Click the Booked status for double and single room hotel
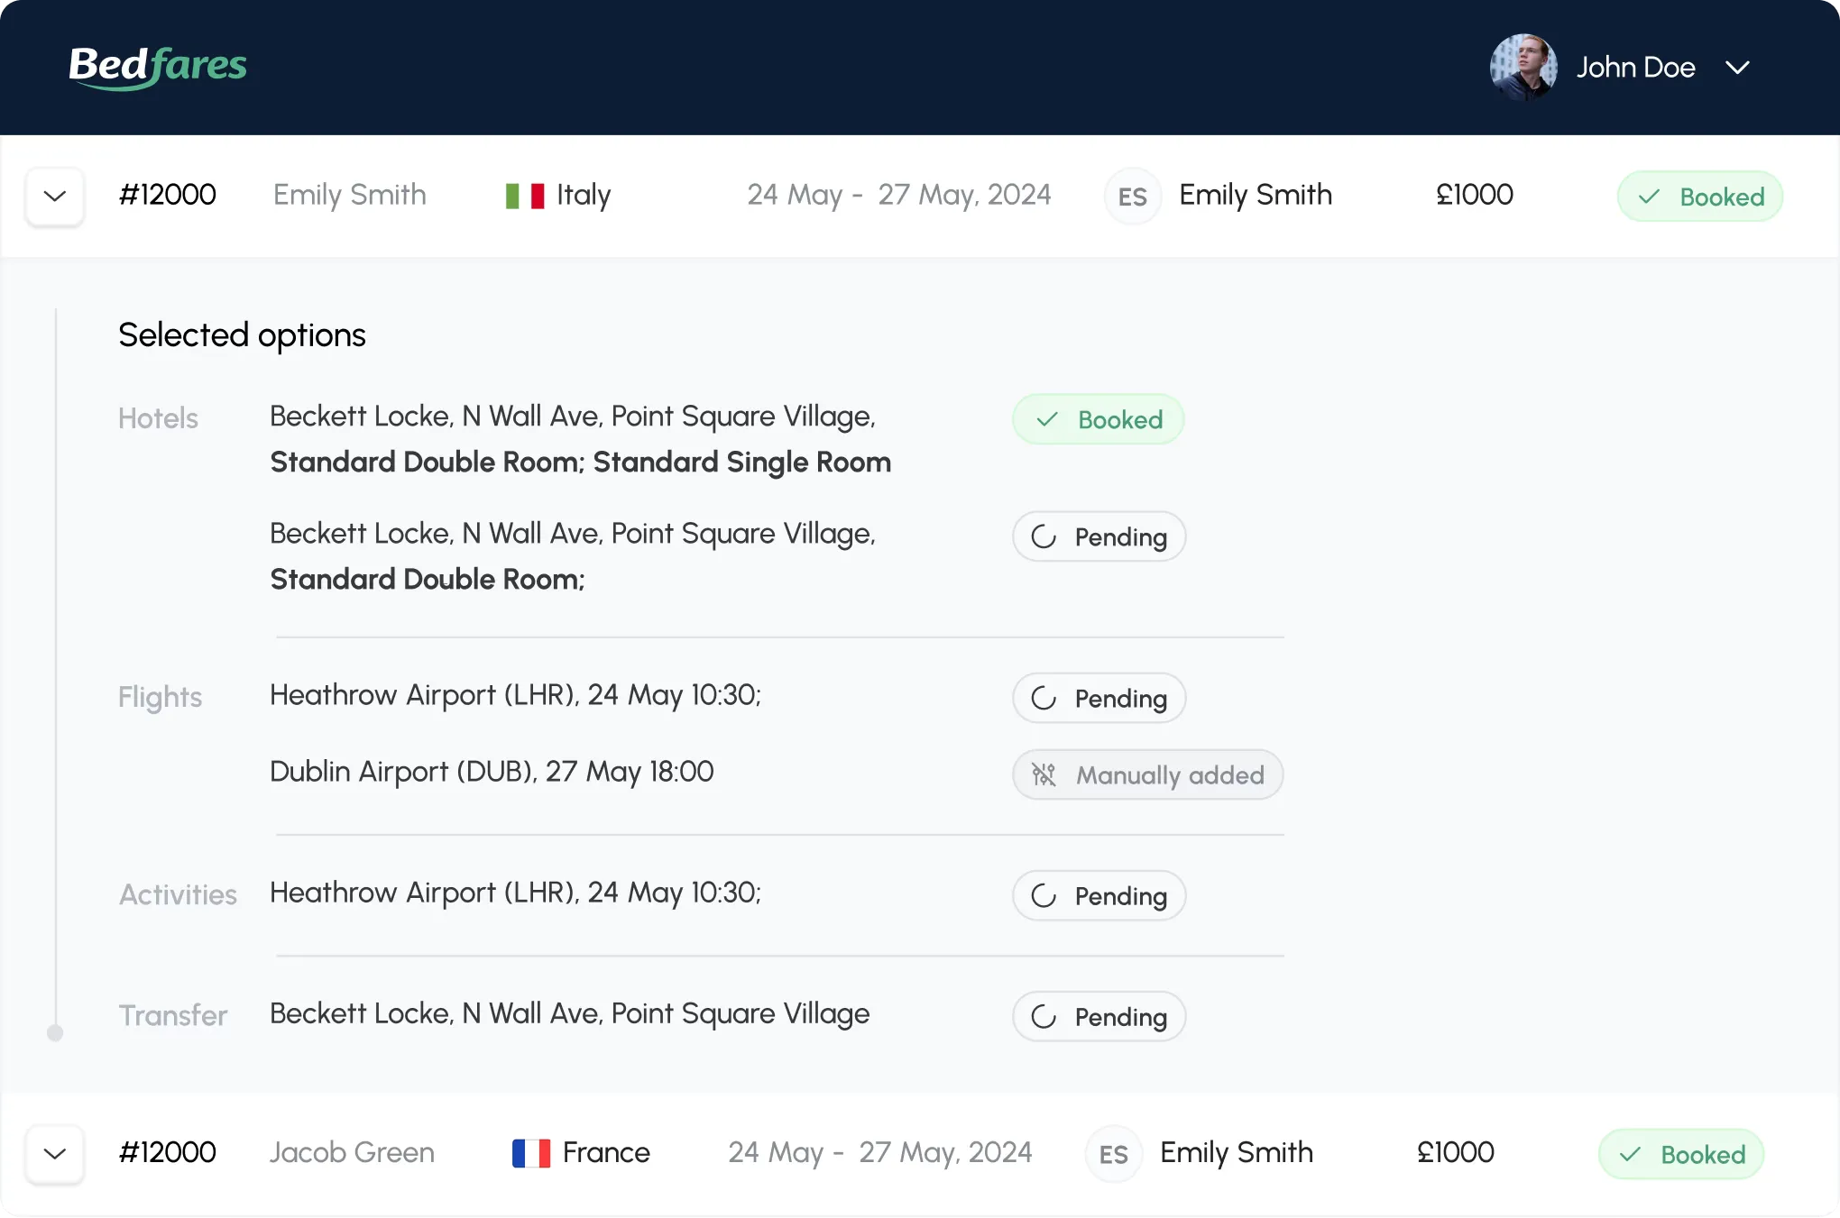This screenshot has width=1840, height=1218. tap(1099, 419)
